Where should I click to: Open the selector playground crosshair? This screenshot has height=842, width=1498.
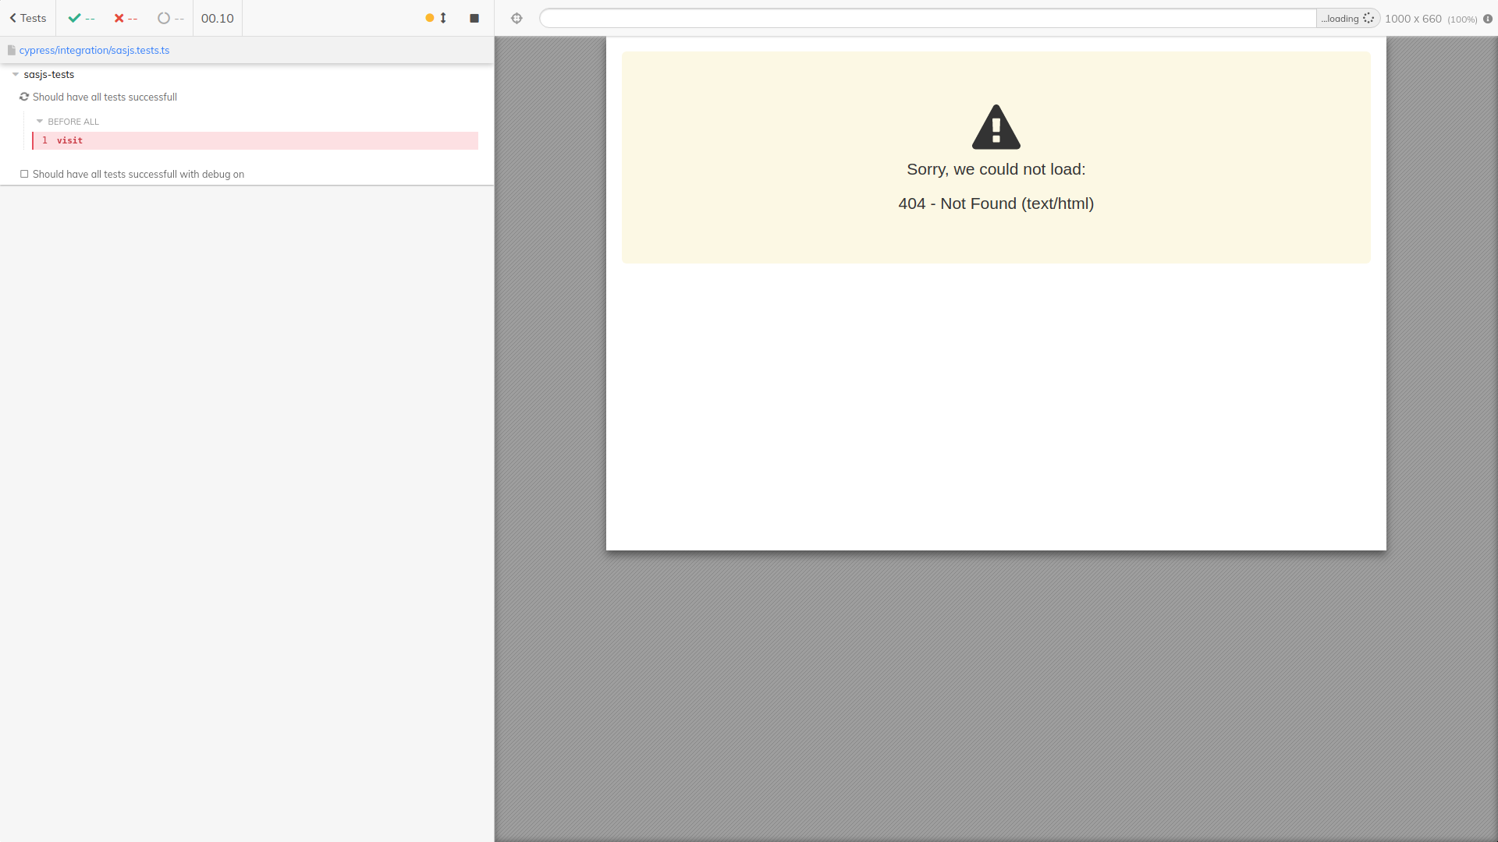click(x=516, y=18)
